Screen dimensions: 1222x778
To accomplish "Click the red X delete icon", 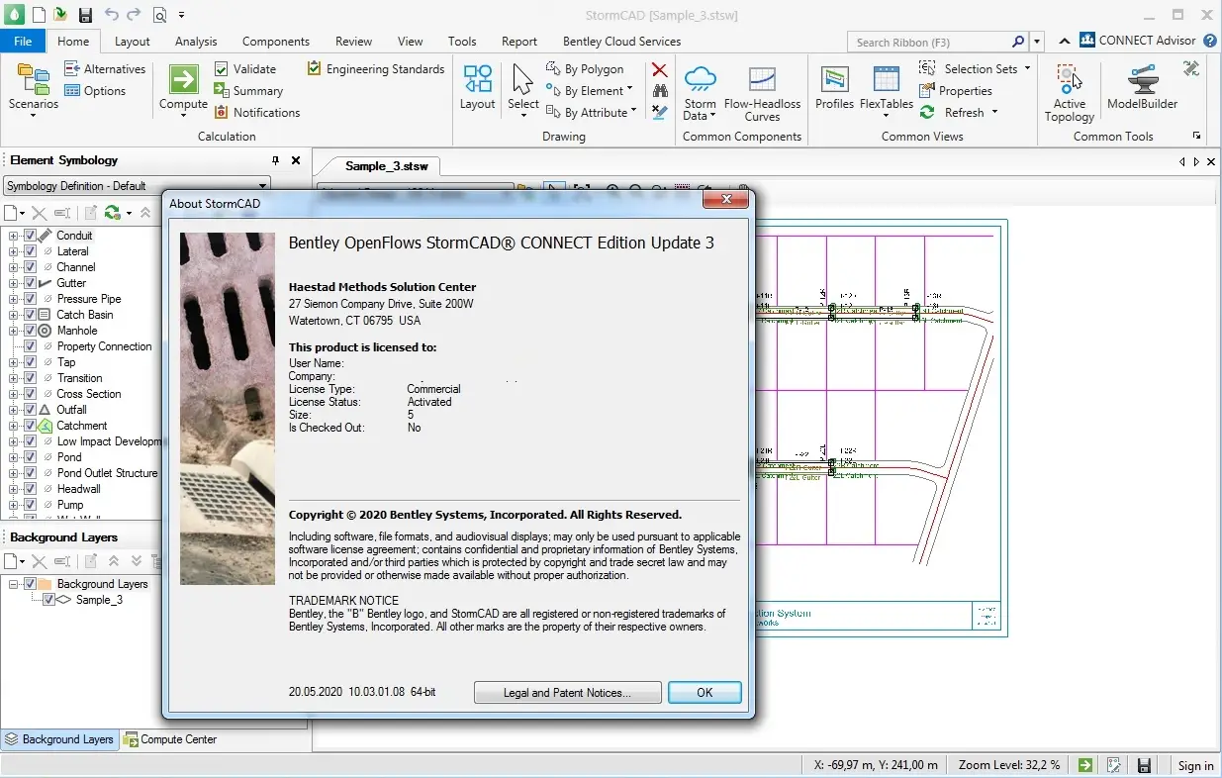I will pos(660,69).
